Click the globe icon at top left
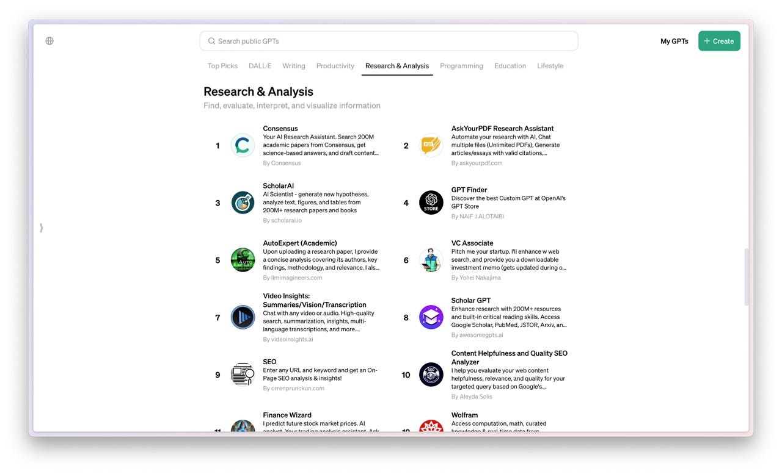 tap(49, 41)
